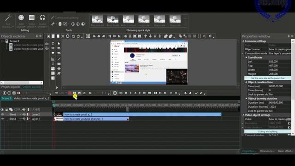Viewport: 295px width, 166px height.
Task: Click the Objects explorer horizontal scrollbar
Action: [22, 83]
